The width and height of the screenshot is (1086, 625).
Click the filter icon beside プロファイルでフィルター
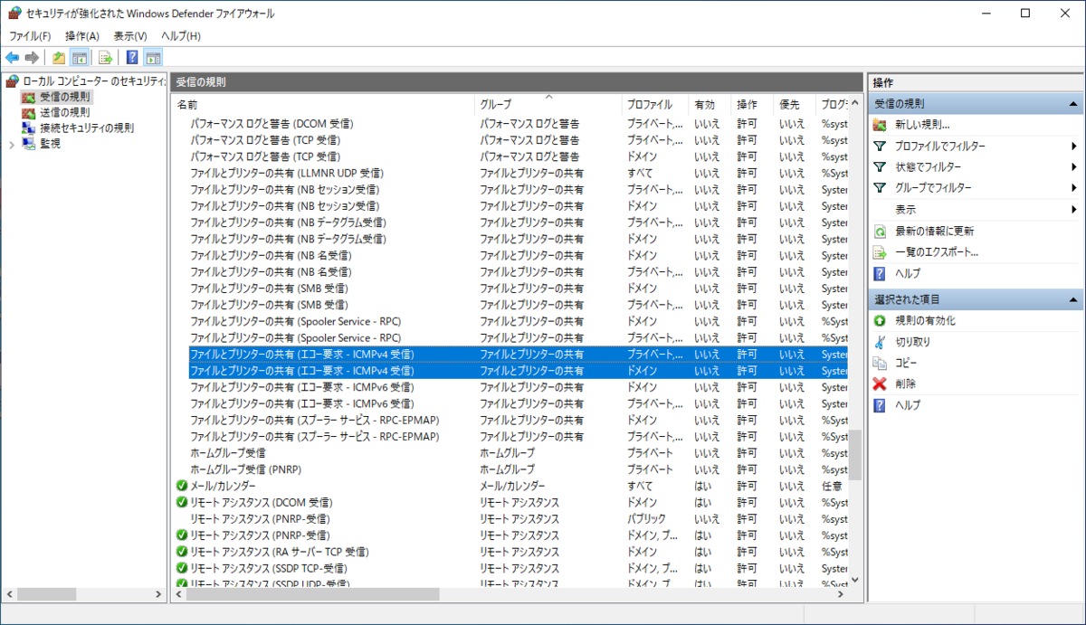point(880,146)
